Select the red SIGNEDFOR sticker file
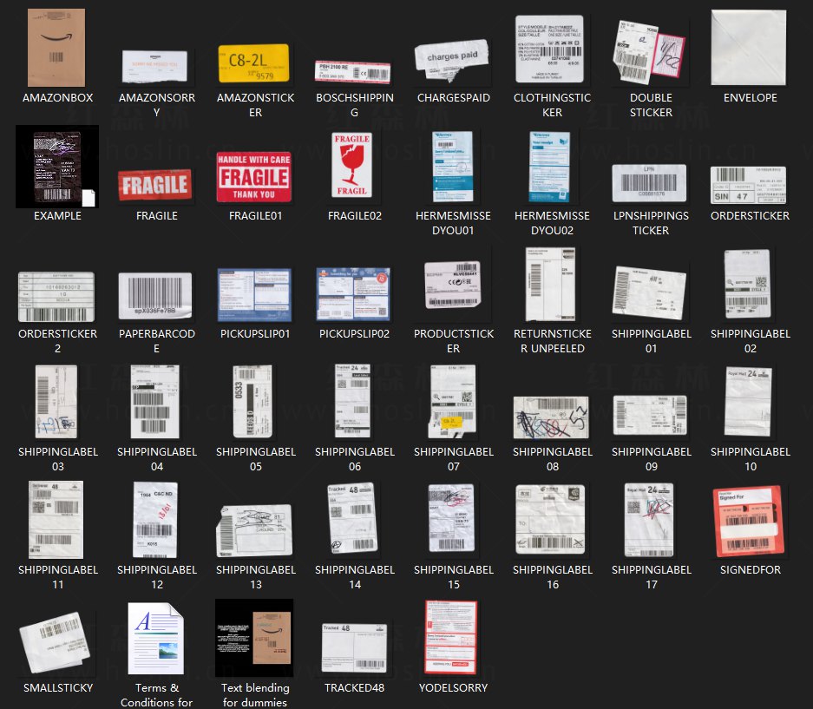The image size is (813, 709). [748, 522]
